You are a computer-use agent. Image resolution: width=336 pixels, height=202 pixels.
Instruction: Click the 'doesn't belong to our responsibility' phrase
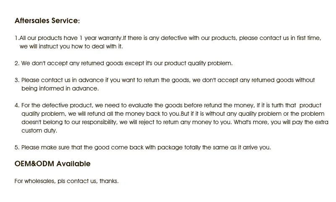pyautogui.click(x=69, y=122)
